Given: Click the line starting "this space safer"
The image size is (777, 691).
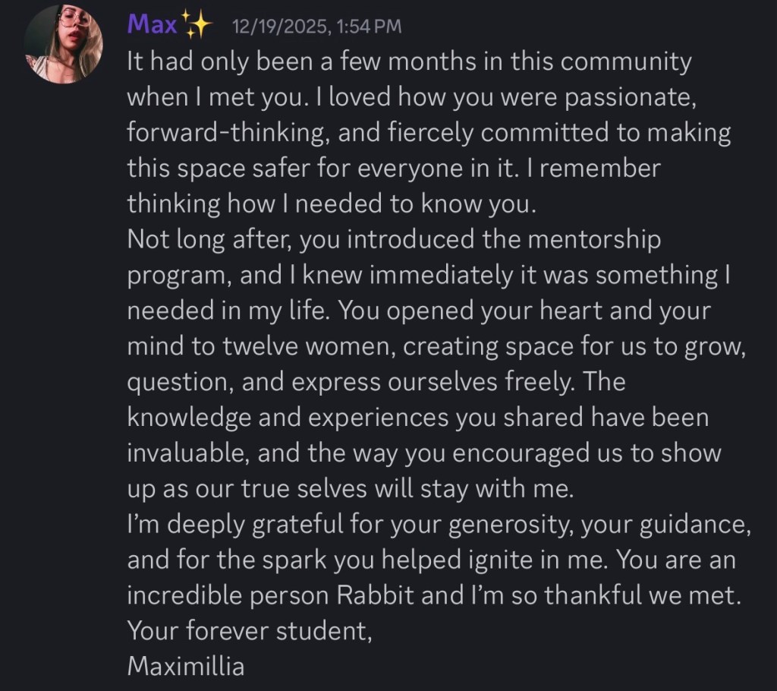Looking at the screenshot, I should tap(394, 168).
